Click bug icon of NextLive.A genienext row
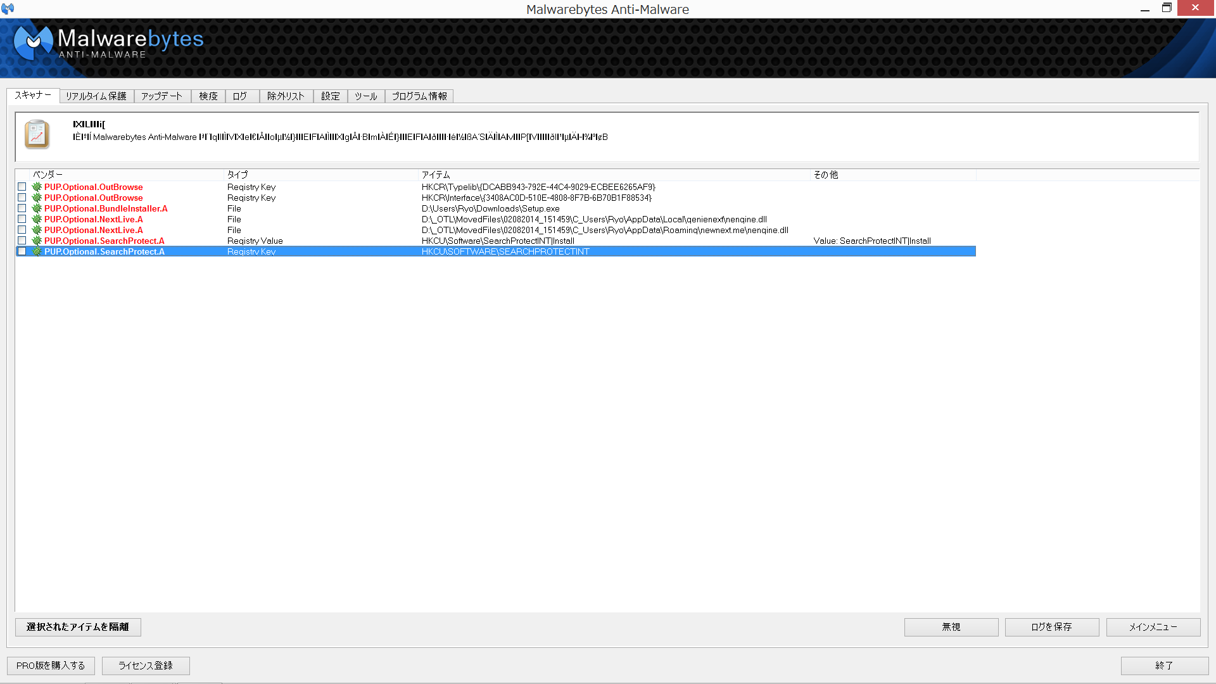This screenshot has height=684, width=1216. pos(37,219)
